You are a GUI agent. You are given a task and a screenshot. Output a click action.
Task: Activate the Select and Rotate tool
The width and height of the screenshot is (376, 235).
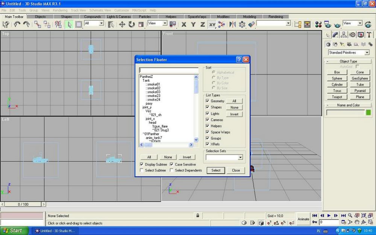coord(131,24)
